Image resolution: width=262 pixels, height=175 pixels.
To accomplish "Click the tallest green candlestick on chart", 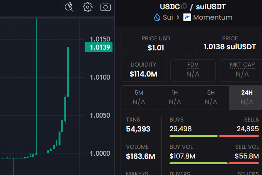I will [68, 72].
